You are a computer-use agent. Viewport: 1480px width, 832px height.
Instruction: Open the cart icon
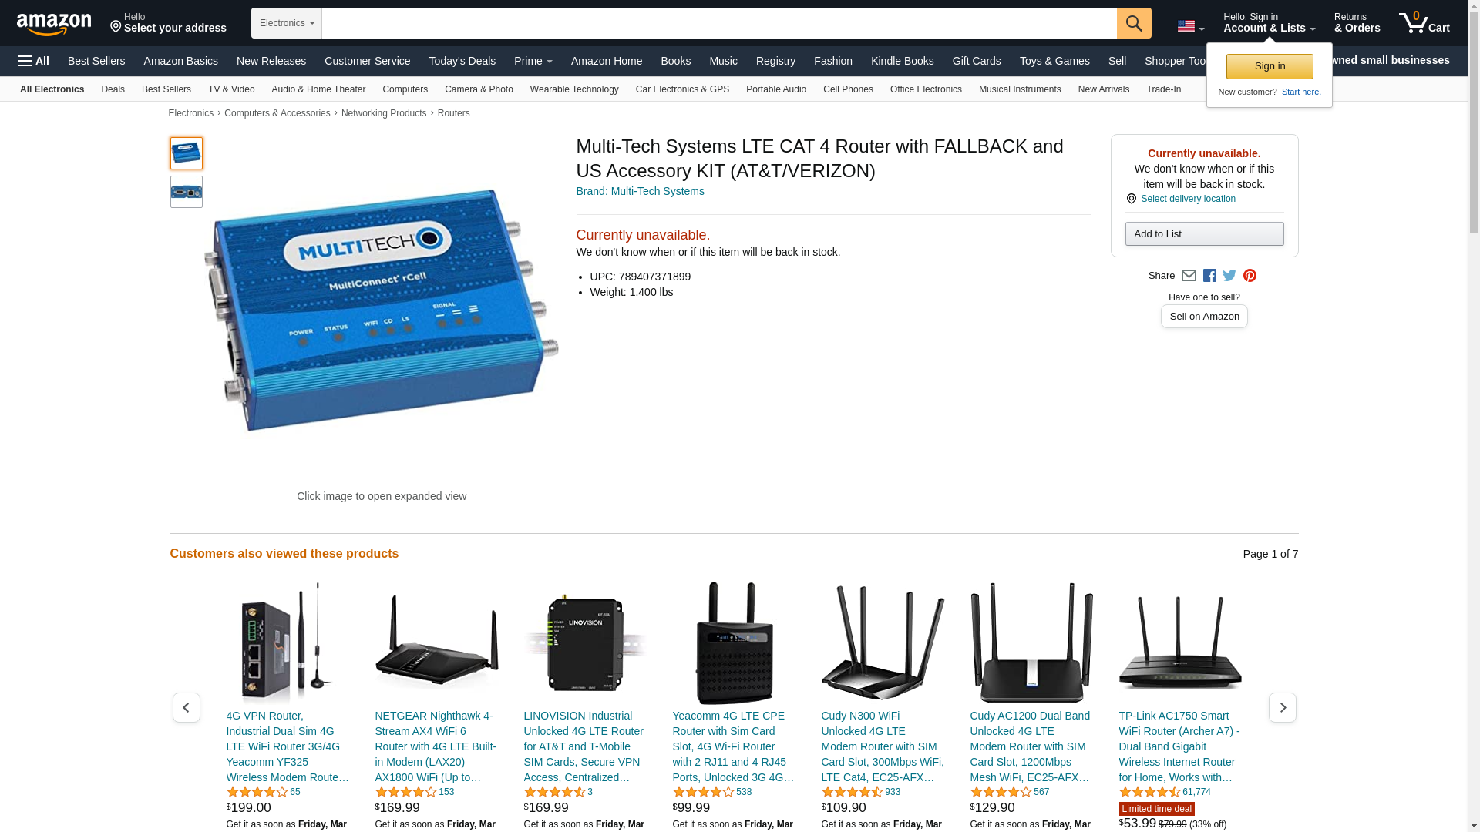click(x=1424, y=23)
